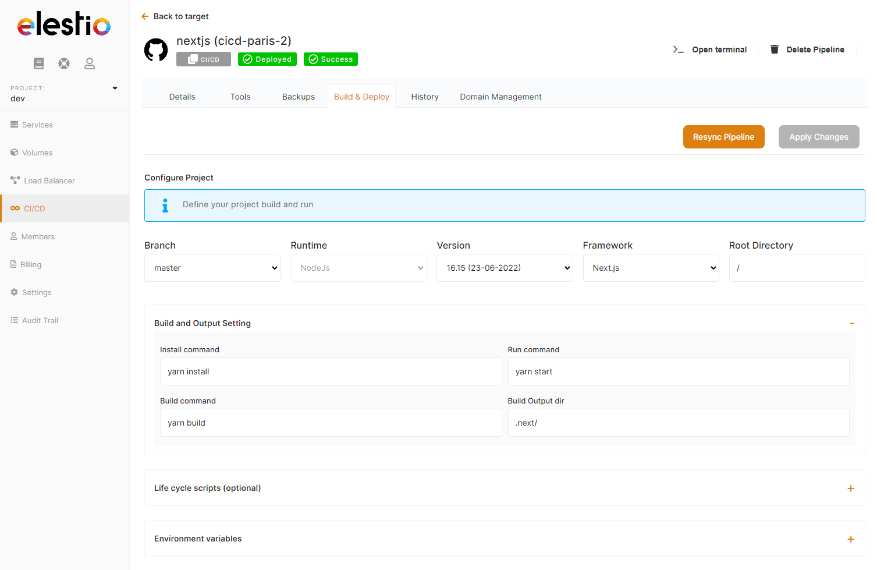
Task: Open the Audit Trail section
Action: coord(40,320)
